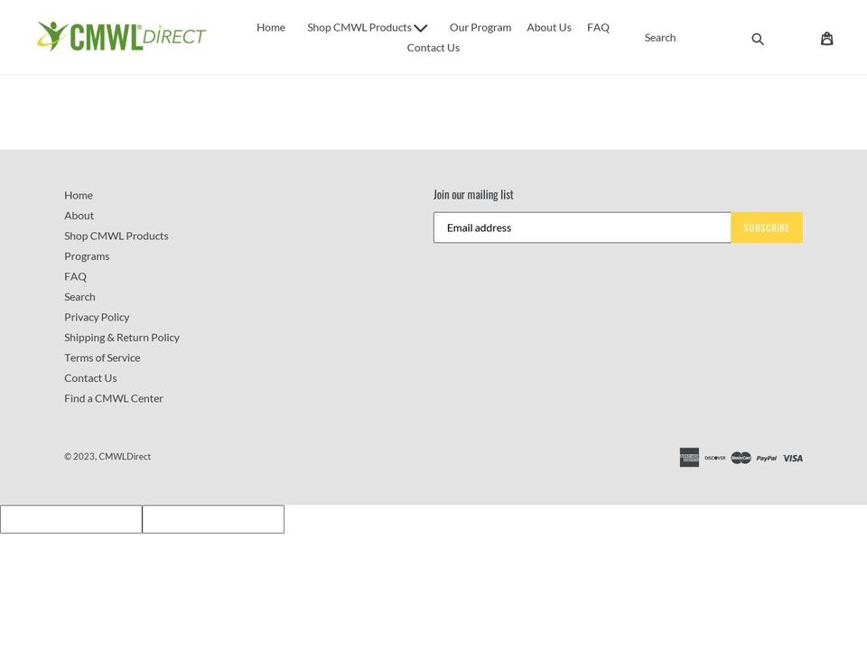The height and width of the screenshot is (650, 867).
Task: Open footer Programs link
Action: coord(87,256)
